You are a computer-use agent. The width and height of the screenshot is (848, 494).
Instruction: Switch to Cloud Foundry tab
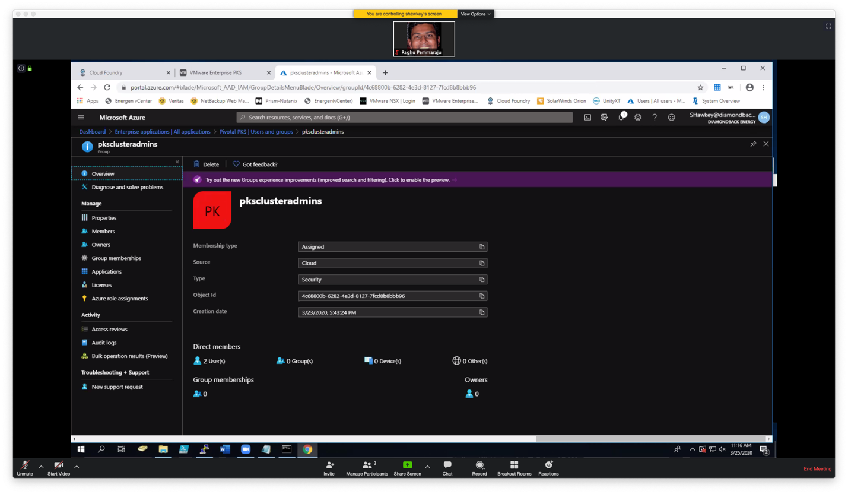124,72
